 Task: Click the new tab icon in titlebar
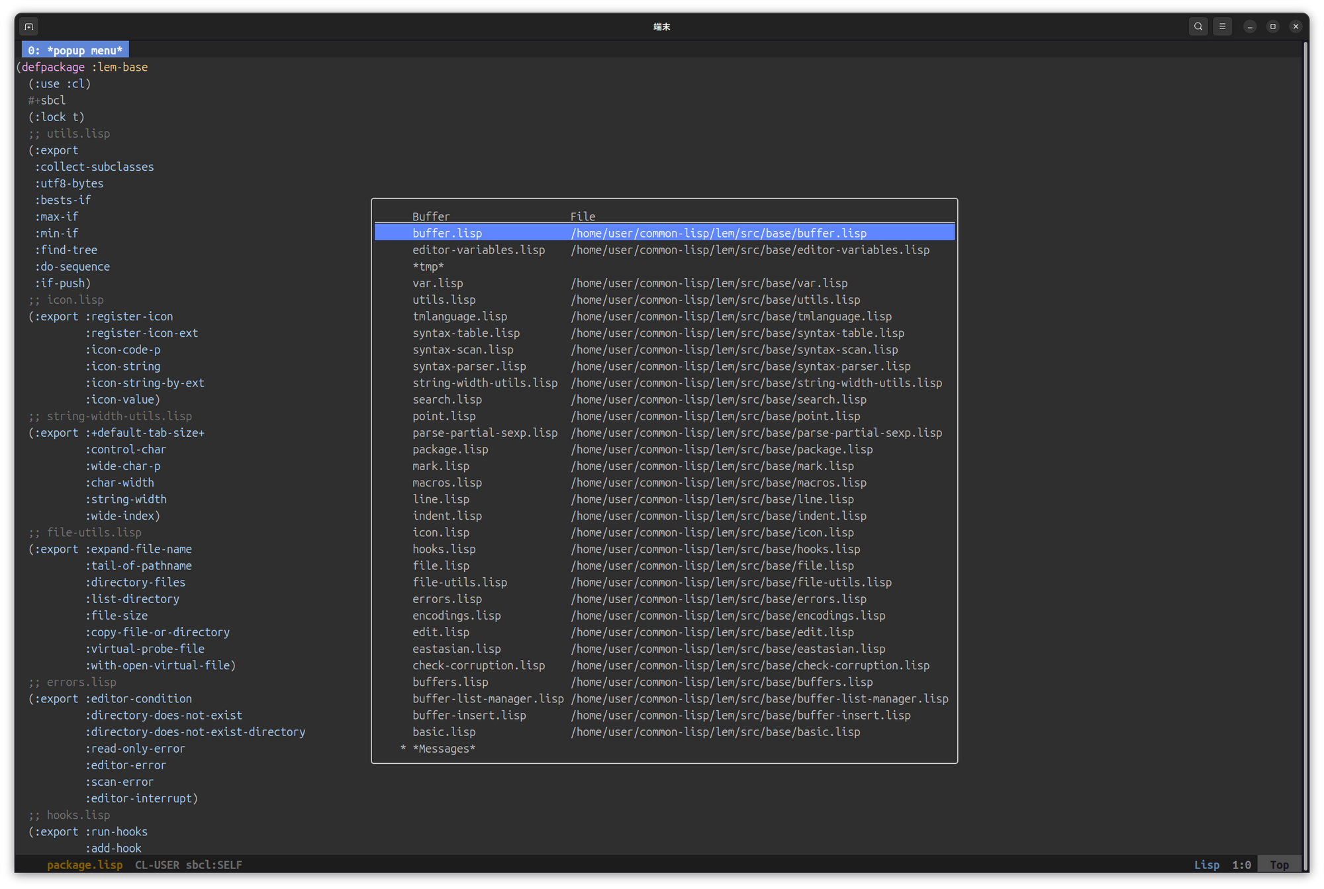coord(28,26)
